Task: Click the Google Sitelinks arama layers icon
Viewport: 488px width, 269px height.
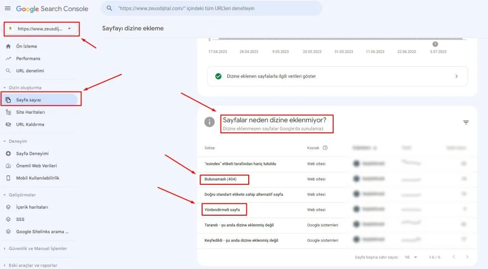Action: coord(9,232)
